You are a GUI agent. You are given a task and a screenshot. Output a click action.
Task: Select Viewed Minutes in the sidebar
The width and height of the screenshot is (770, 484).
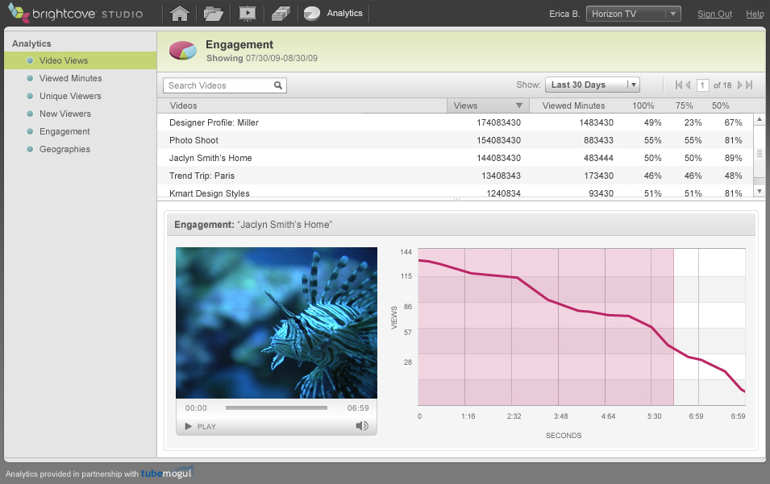(70, 78)
